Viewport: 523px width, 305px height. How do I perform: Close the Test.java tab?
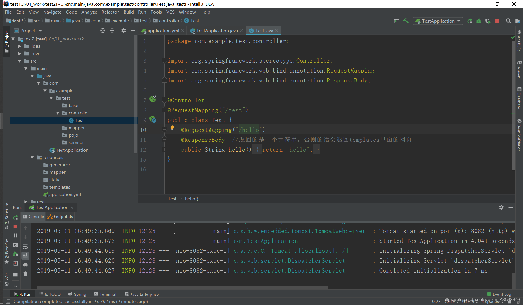(x=277, y=30)
